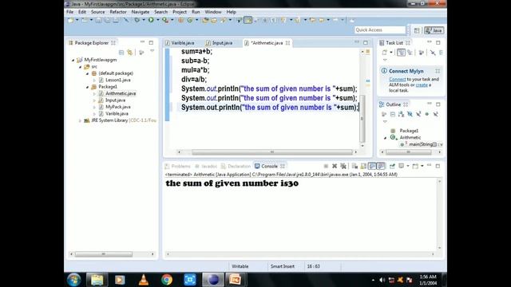511x287 pixels.
Task: Click the Run Last Tool external tools icon
Action: pos(165,20)
